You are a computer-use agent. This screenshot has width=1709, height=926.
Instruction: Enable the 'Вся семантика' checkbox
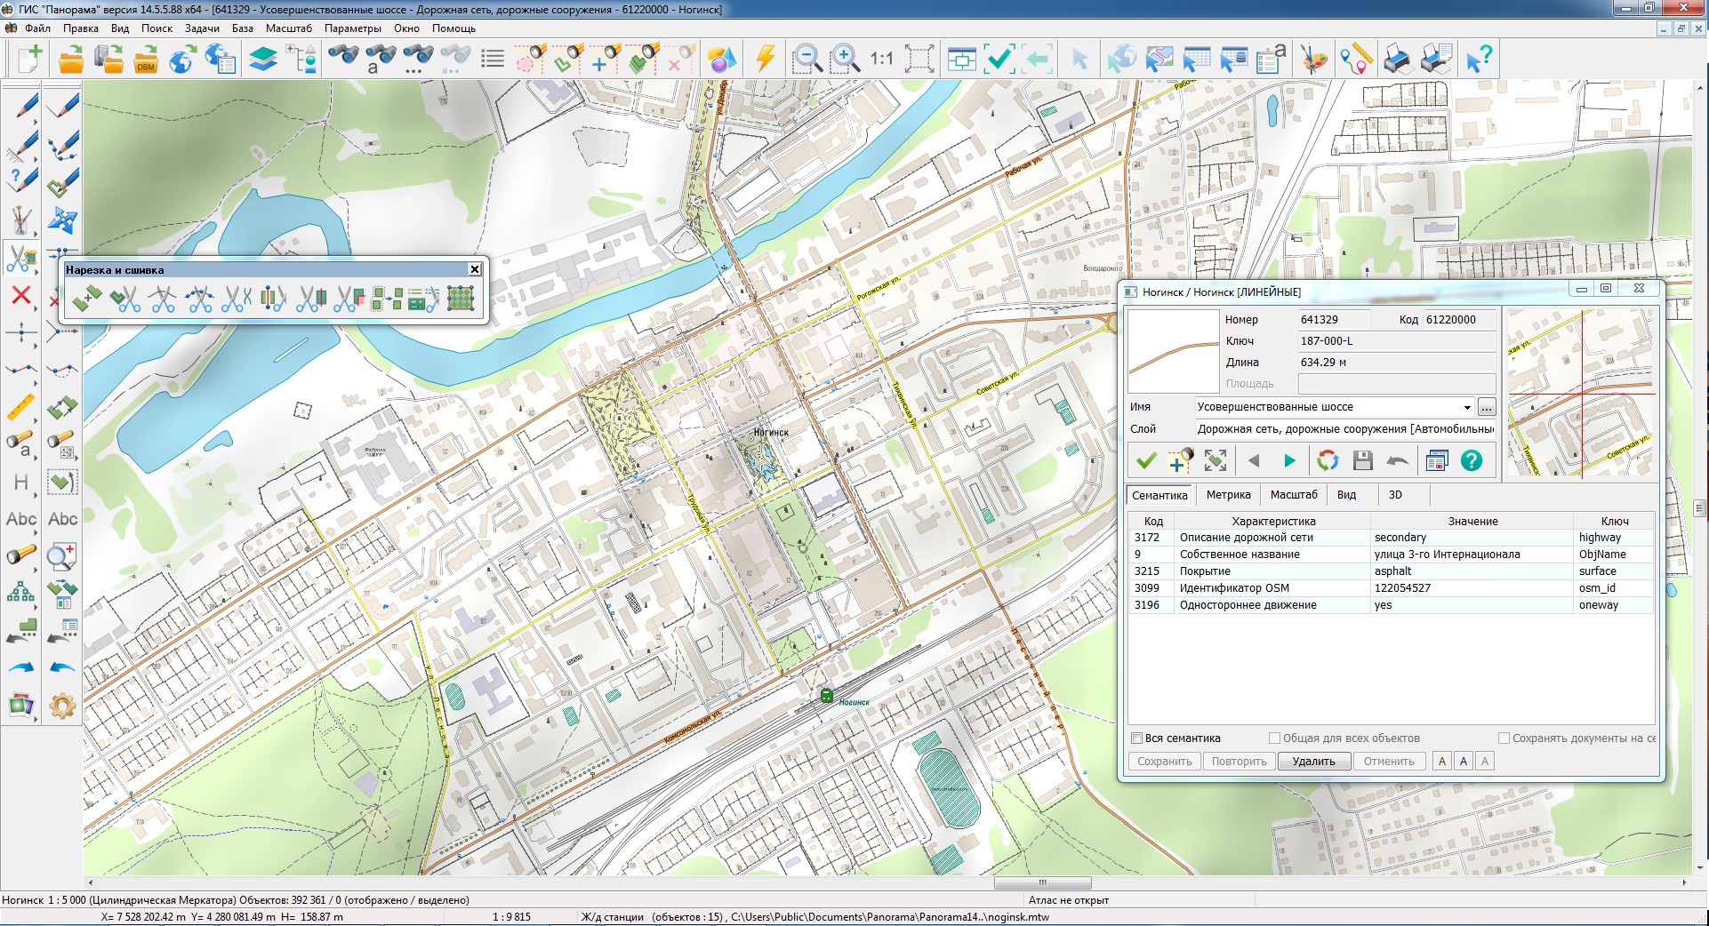(1136, 738)
